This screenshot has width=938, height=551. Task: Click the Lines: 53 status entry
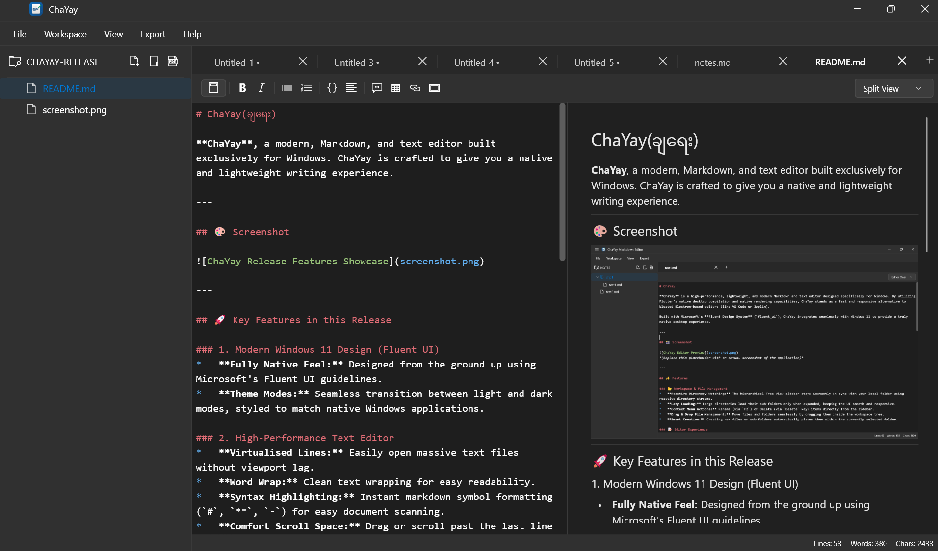click(827, 543)
